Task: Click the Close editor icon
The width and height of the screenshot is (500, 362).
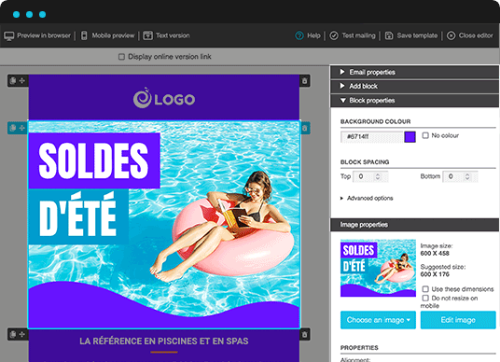Action: [x=451, y=35]
